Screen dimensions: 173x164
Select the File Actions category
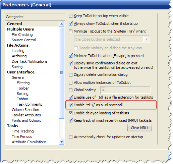18,45
